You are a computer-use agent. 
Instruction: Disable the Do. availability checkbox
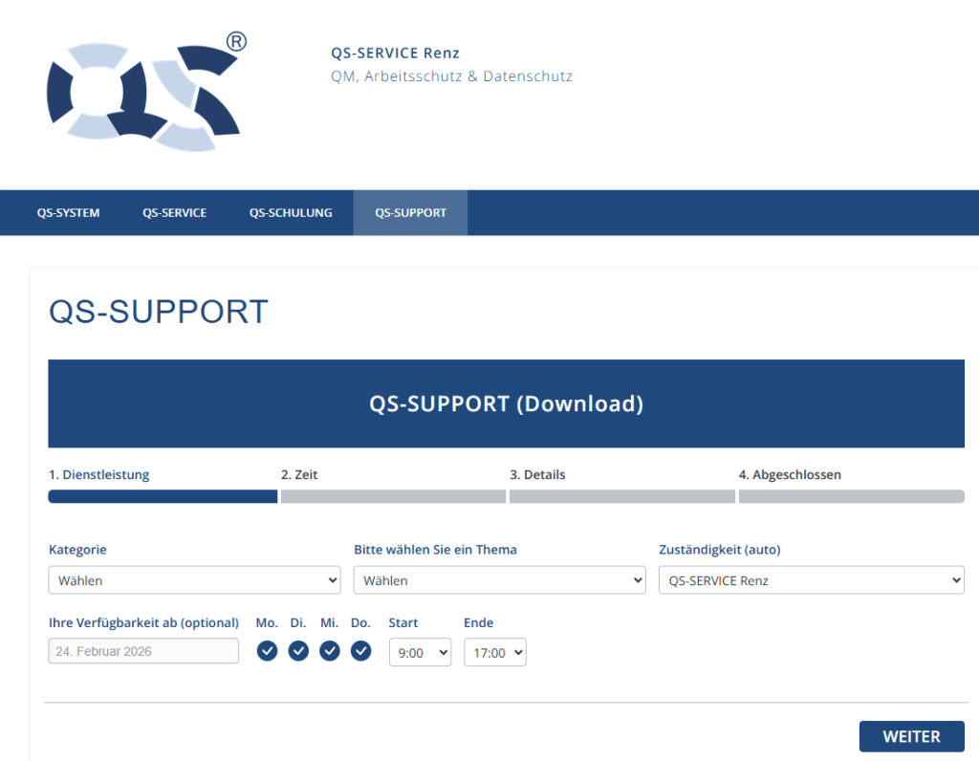360,651
